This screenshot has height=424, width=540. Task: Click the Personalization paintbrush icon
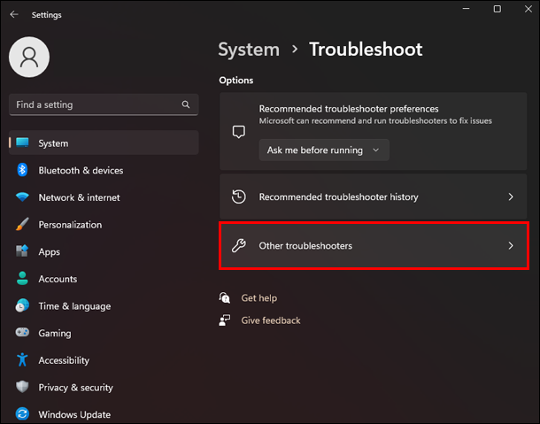click(22, 225)
